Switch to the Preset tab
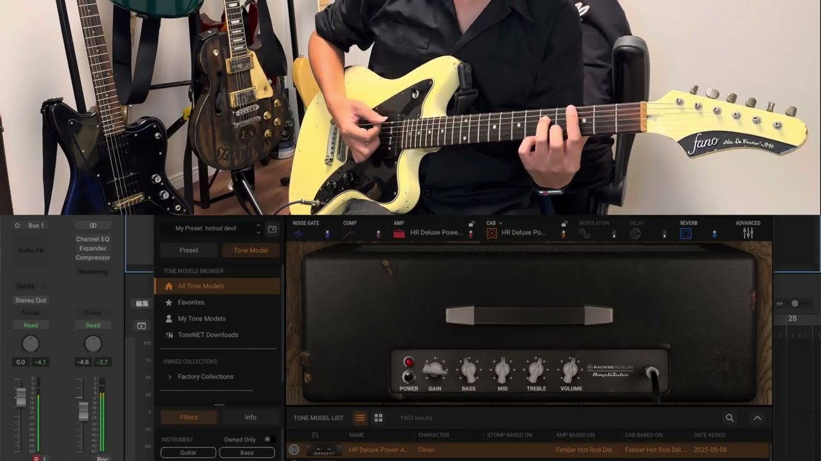This screenshot has height=461, width=821. pos(189,250)
